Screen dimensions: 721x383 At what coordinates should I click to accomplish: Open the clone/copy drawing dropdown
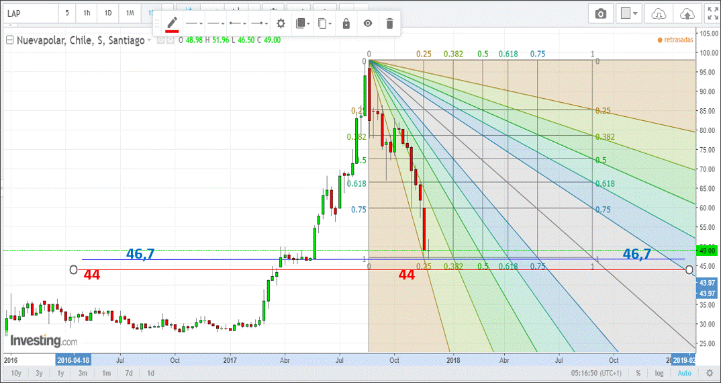(x=324, y=24)
